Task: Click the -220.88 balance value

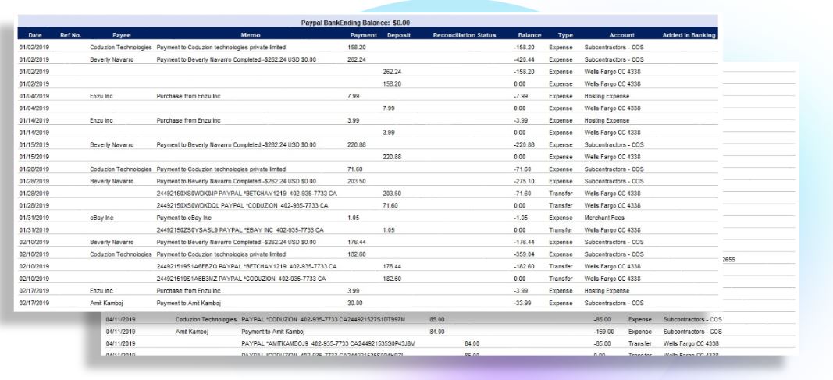Action: 525,144
